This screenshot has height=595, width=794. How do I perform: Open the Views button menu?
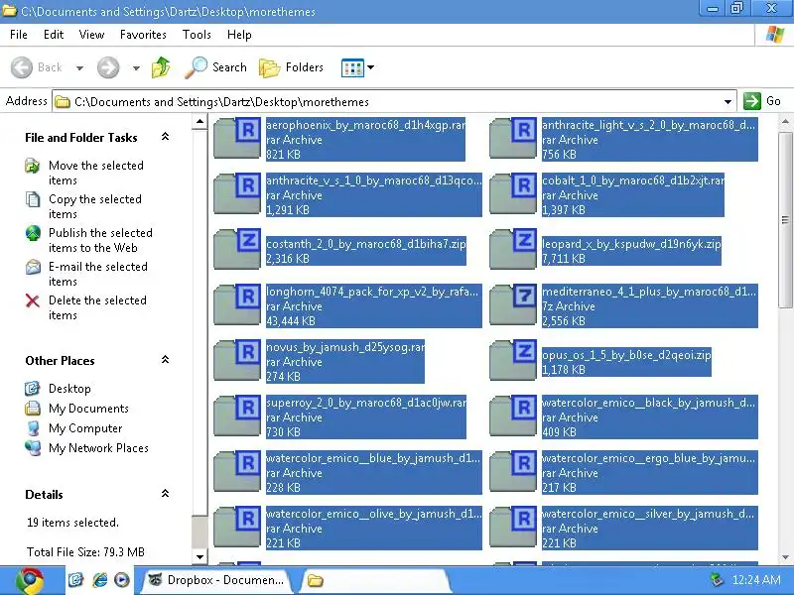click(358, 67)
